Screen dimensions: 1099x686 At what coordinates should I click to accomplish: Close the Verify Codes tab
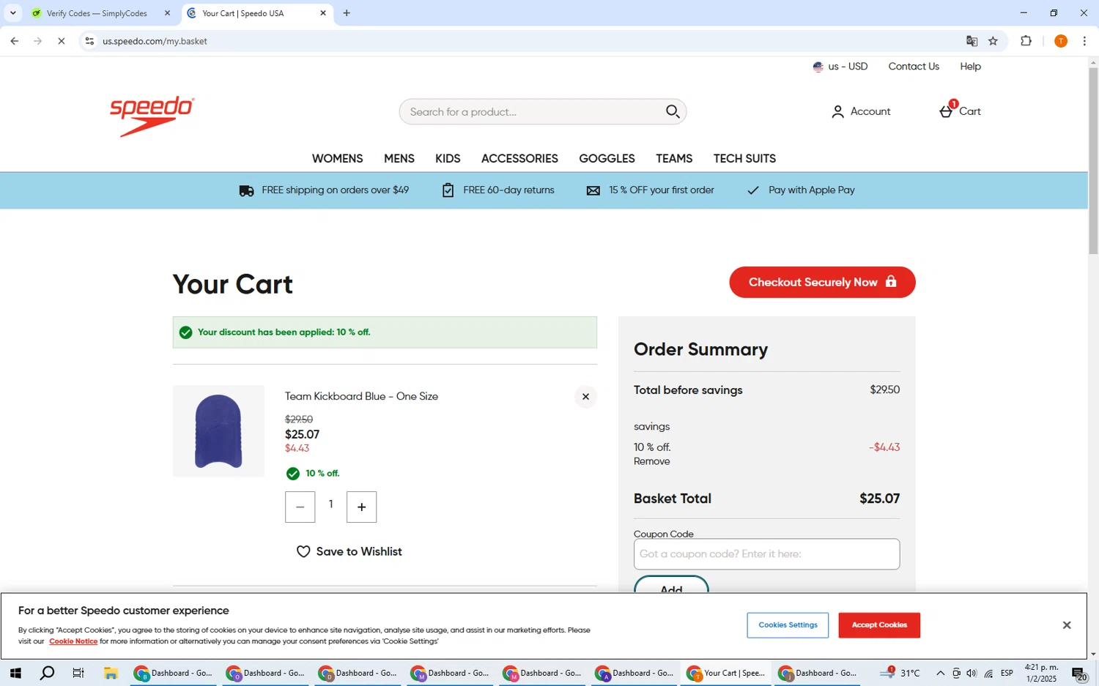coord(167,13)
